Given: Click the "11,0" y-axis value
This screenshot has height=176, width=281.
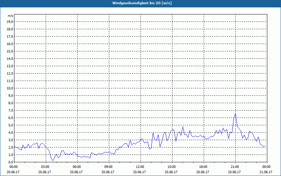Looking at the screenshot, I should pos(10,81).
